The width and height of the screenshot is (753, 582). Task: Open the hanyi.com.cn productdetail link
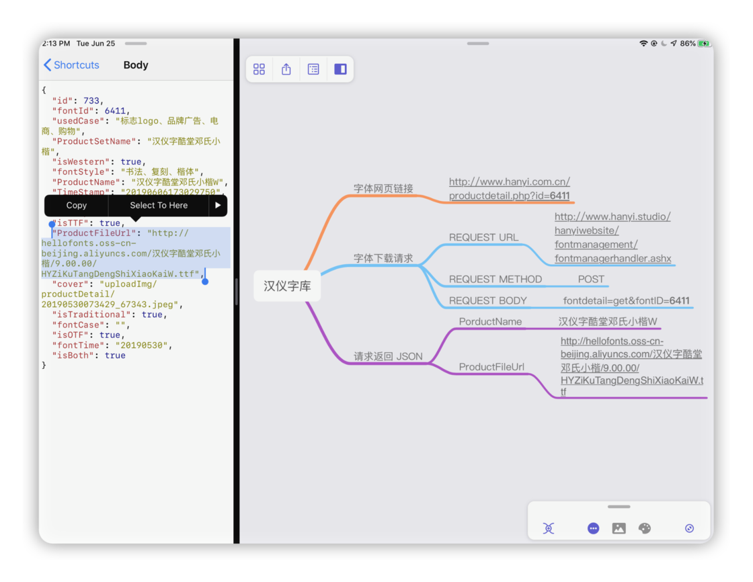tap(510, 189)
